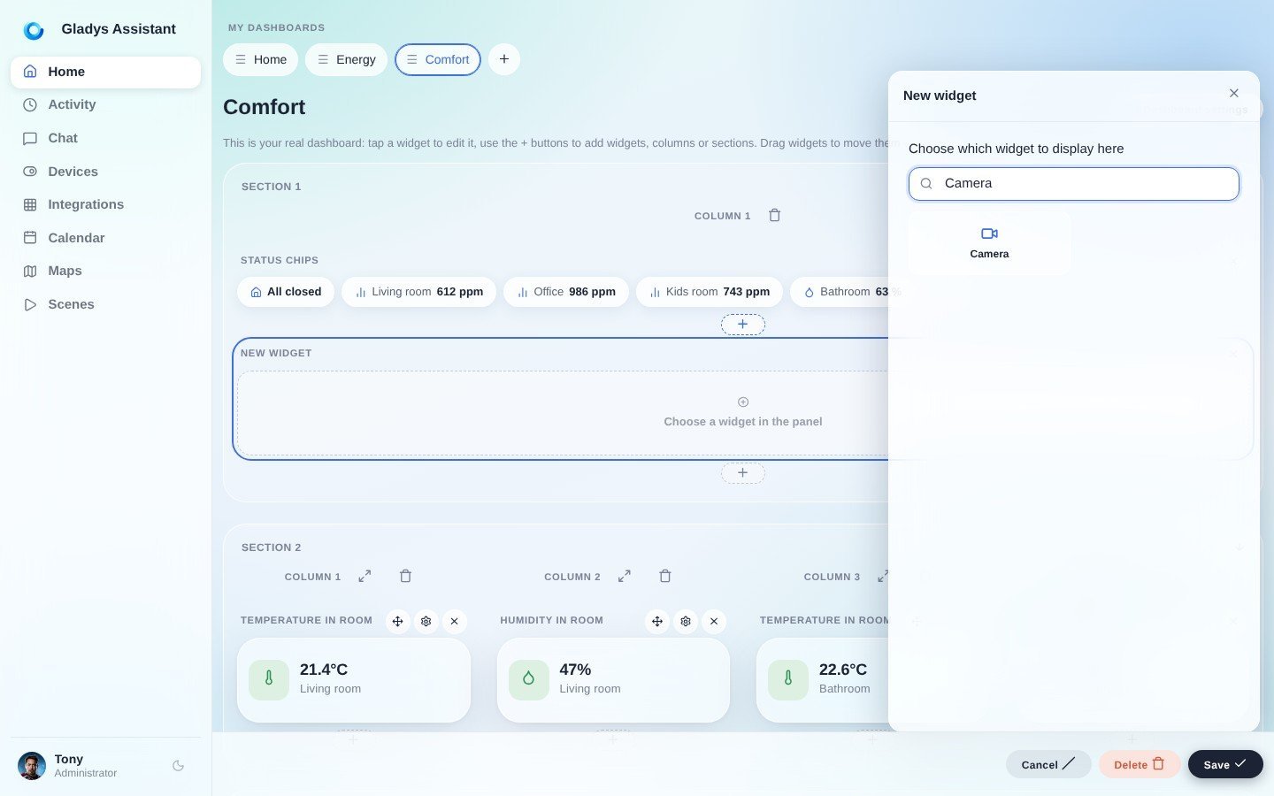Screen dimensions: 1274x796
Task: Open the 47% Living room humidity card
Action: (x=613, y=680)
